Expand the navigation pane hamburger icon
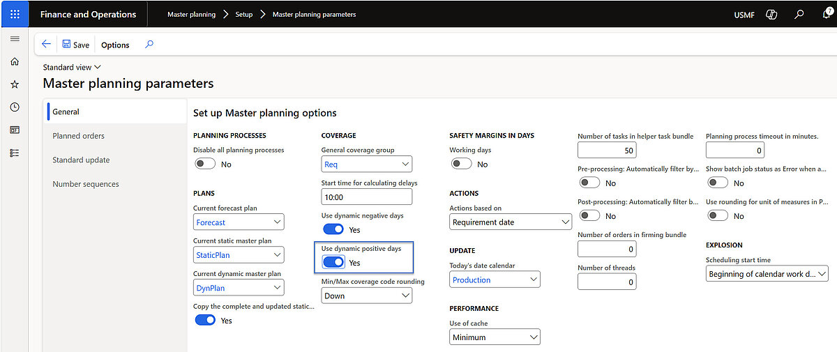This screenshot has width=837, height=352. pos(15,39)
